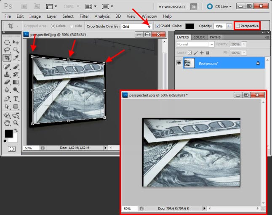Toggle Quick Mask mode

click(x=12, y=149)
